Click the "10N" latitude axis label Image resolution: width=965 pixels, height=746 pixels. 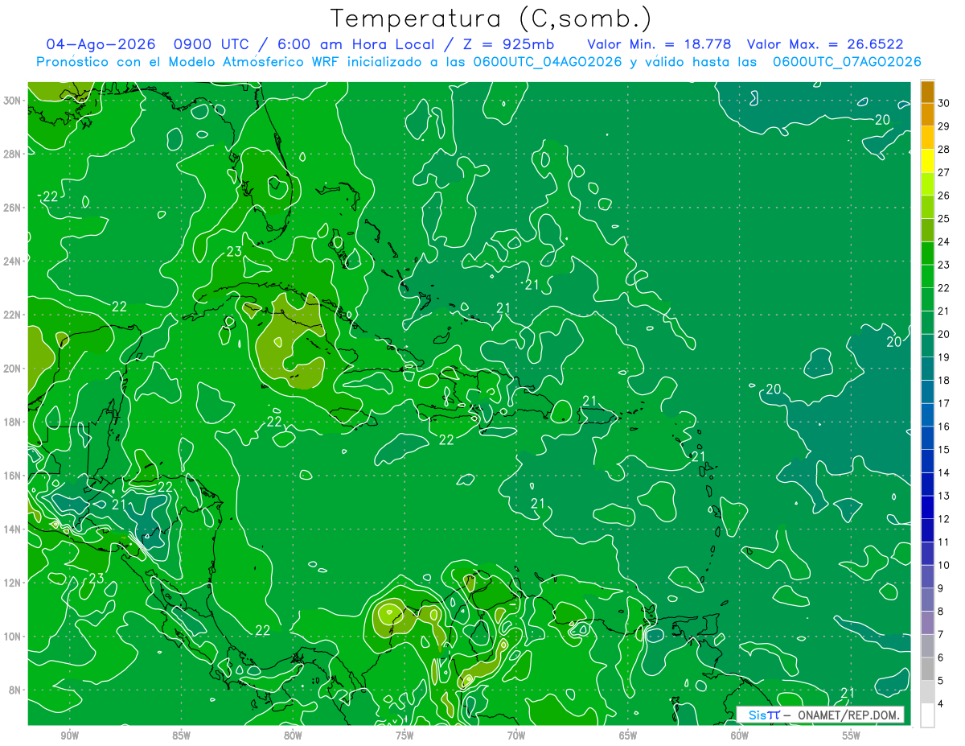12,637
